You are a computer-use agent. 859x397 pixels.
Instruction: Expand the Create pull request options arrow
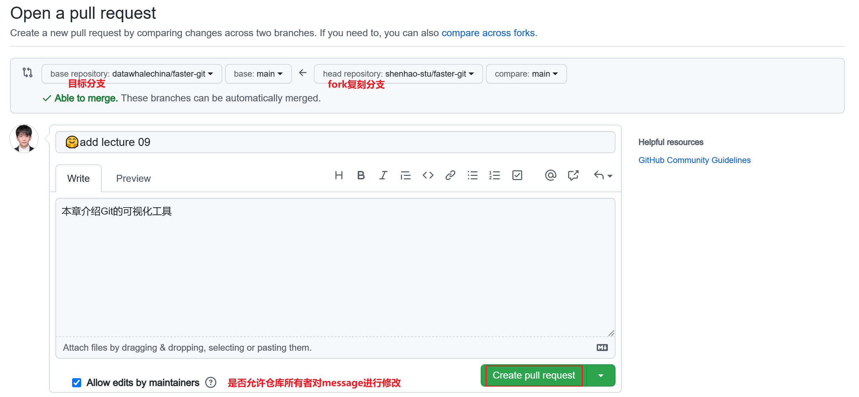(601, 375)
